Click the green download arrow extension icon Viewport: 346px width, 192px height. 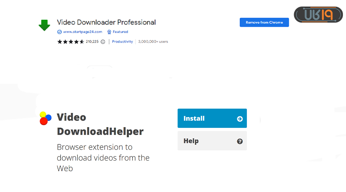pos(44,25)
